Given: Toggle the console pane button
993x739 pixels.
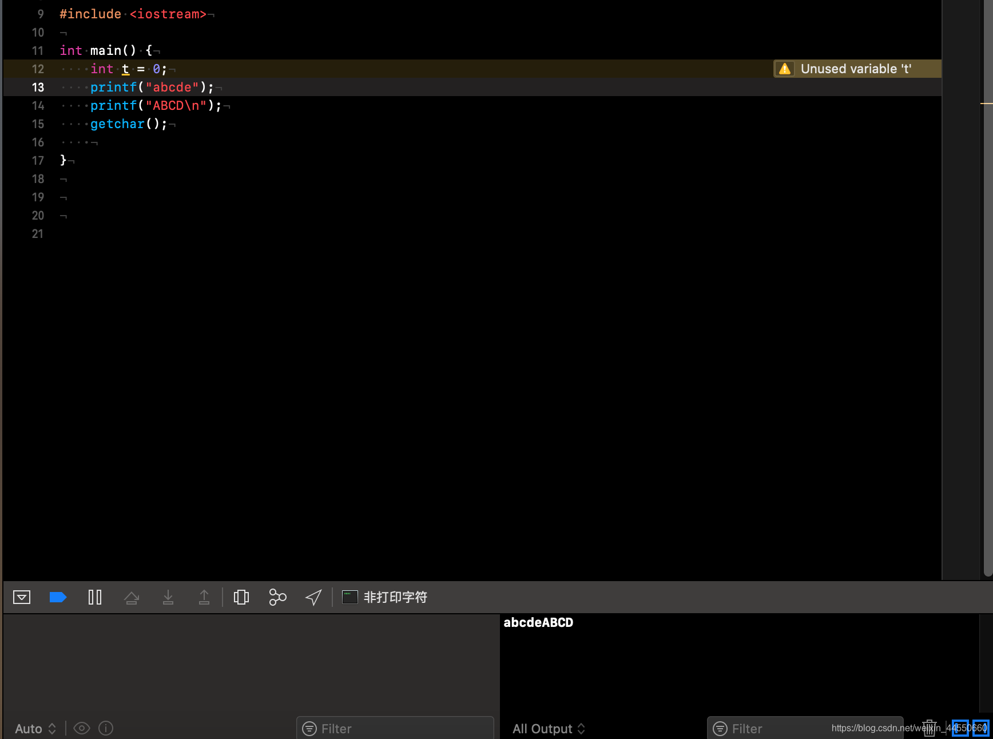Looking at the screenshot, I should pyautogui.click(x=980, y=728).
